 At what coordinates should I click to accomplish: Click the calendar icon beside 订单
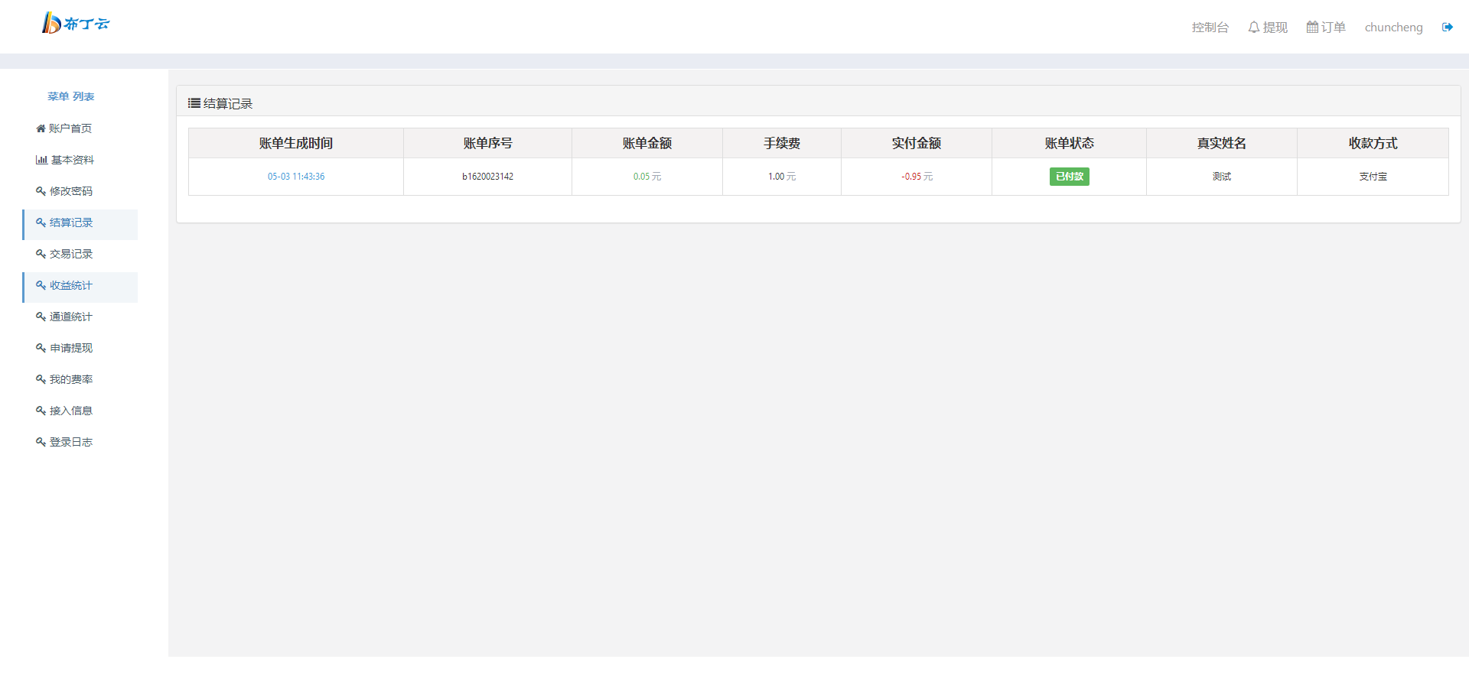coord(1312,28)
